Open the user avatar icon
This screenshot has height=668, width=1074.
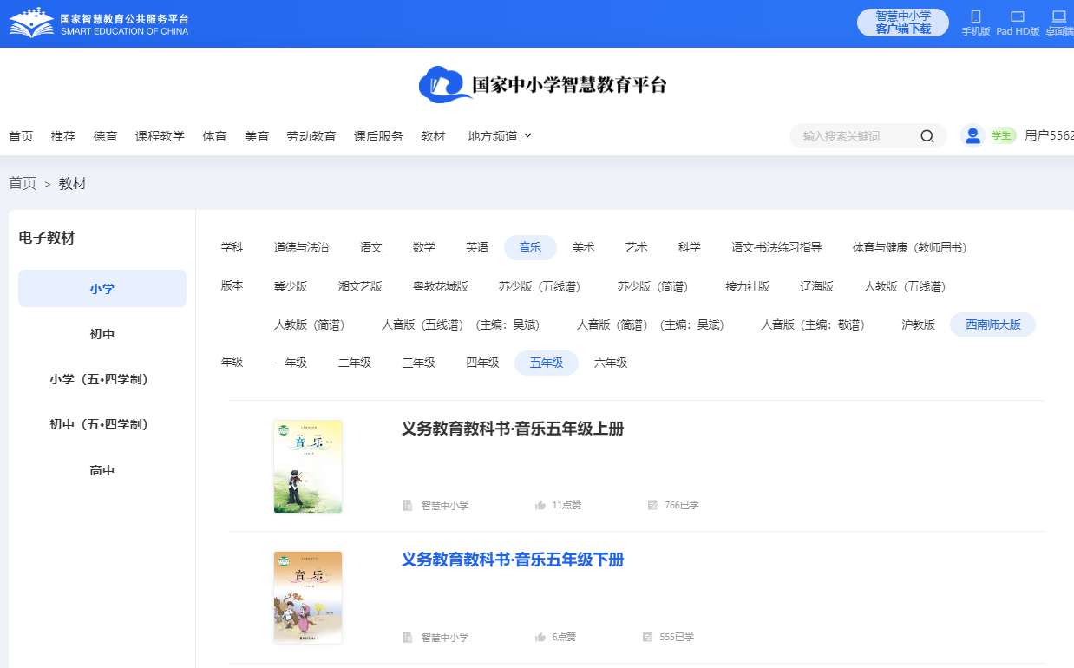972,135
